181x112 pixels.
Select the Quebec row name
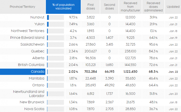38,51
